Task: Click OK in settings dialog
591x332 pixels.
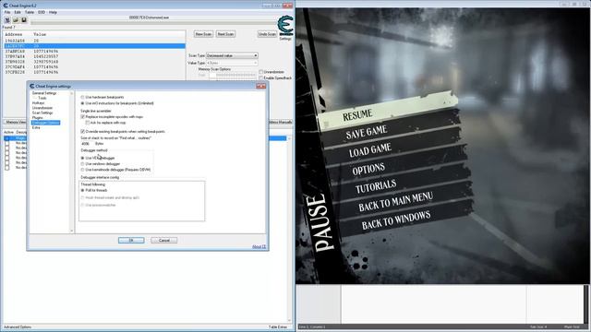Action: click(131, 240)
